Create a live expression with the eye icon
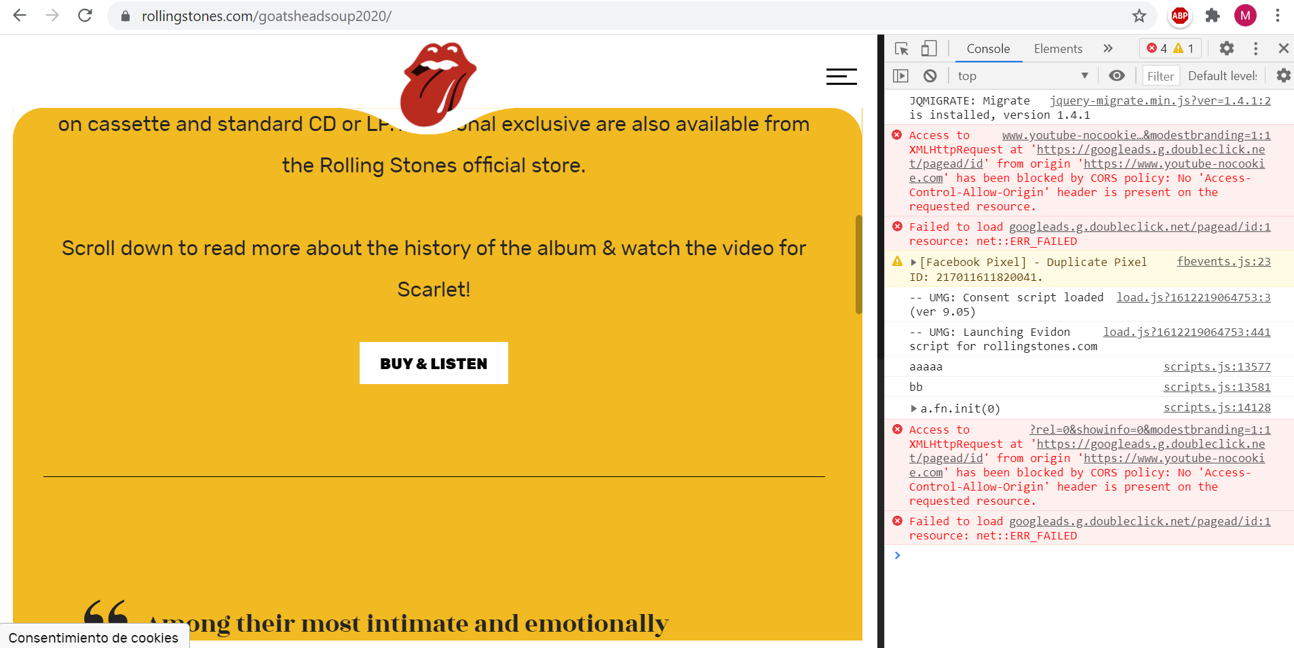1294x648 pixels. 1117,76
